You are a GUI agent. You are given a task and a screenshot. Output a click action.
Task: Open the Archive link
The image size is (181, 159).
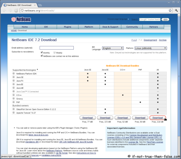pyautogui.click(x=163, y=40)
